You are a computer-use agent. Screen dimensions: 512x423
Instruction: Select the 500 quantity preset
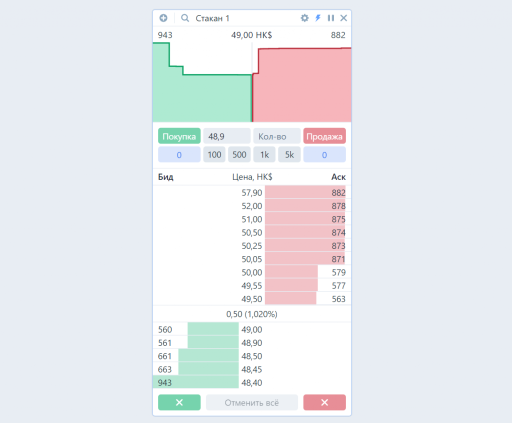click(x=239, y=154)
